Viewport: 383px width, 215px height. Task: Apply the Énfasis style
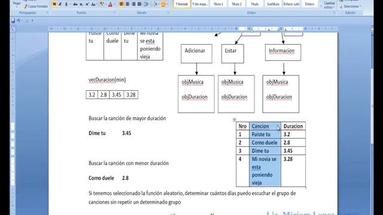tap(310, 4)
